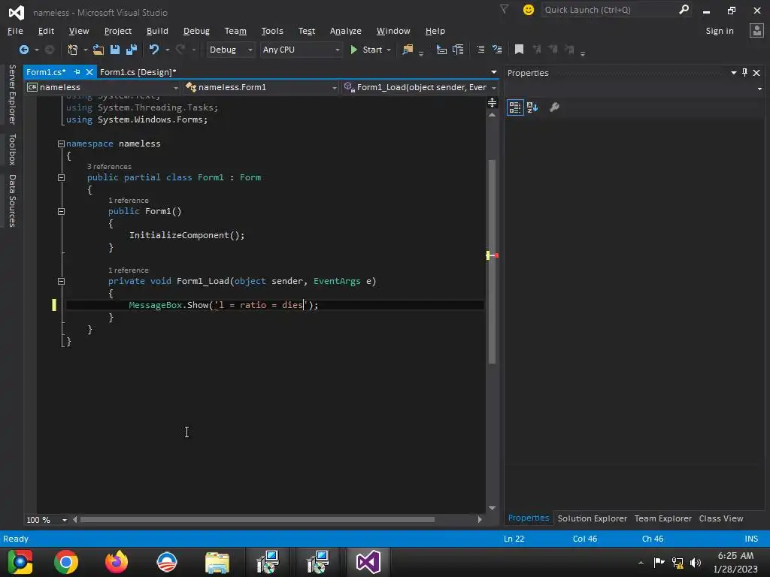Show the open documents list dropdown
The width and height of the screenshot is (770, 577).
click(x=493, y=72)
